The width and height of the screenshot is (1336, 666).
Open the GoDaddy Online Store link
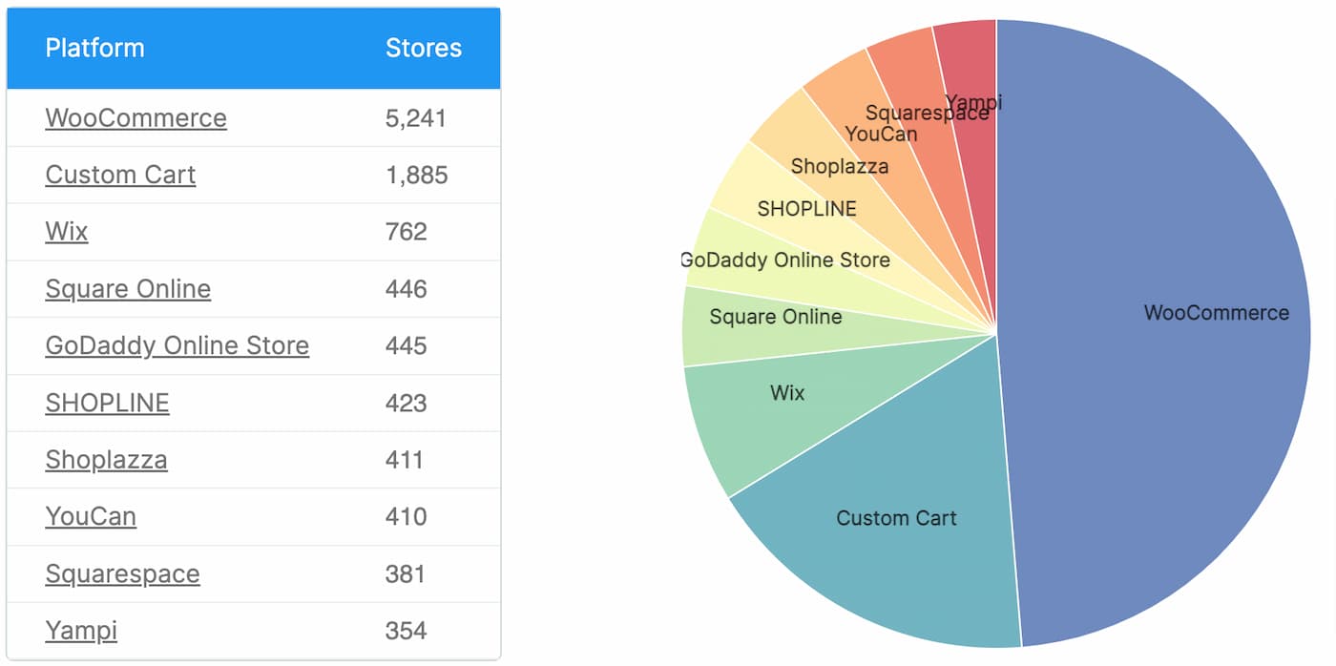177,346
